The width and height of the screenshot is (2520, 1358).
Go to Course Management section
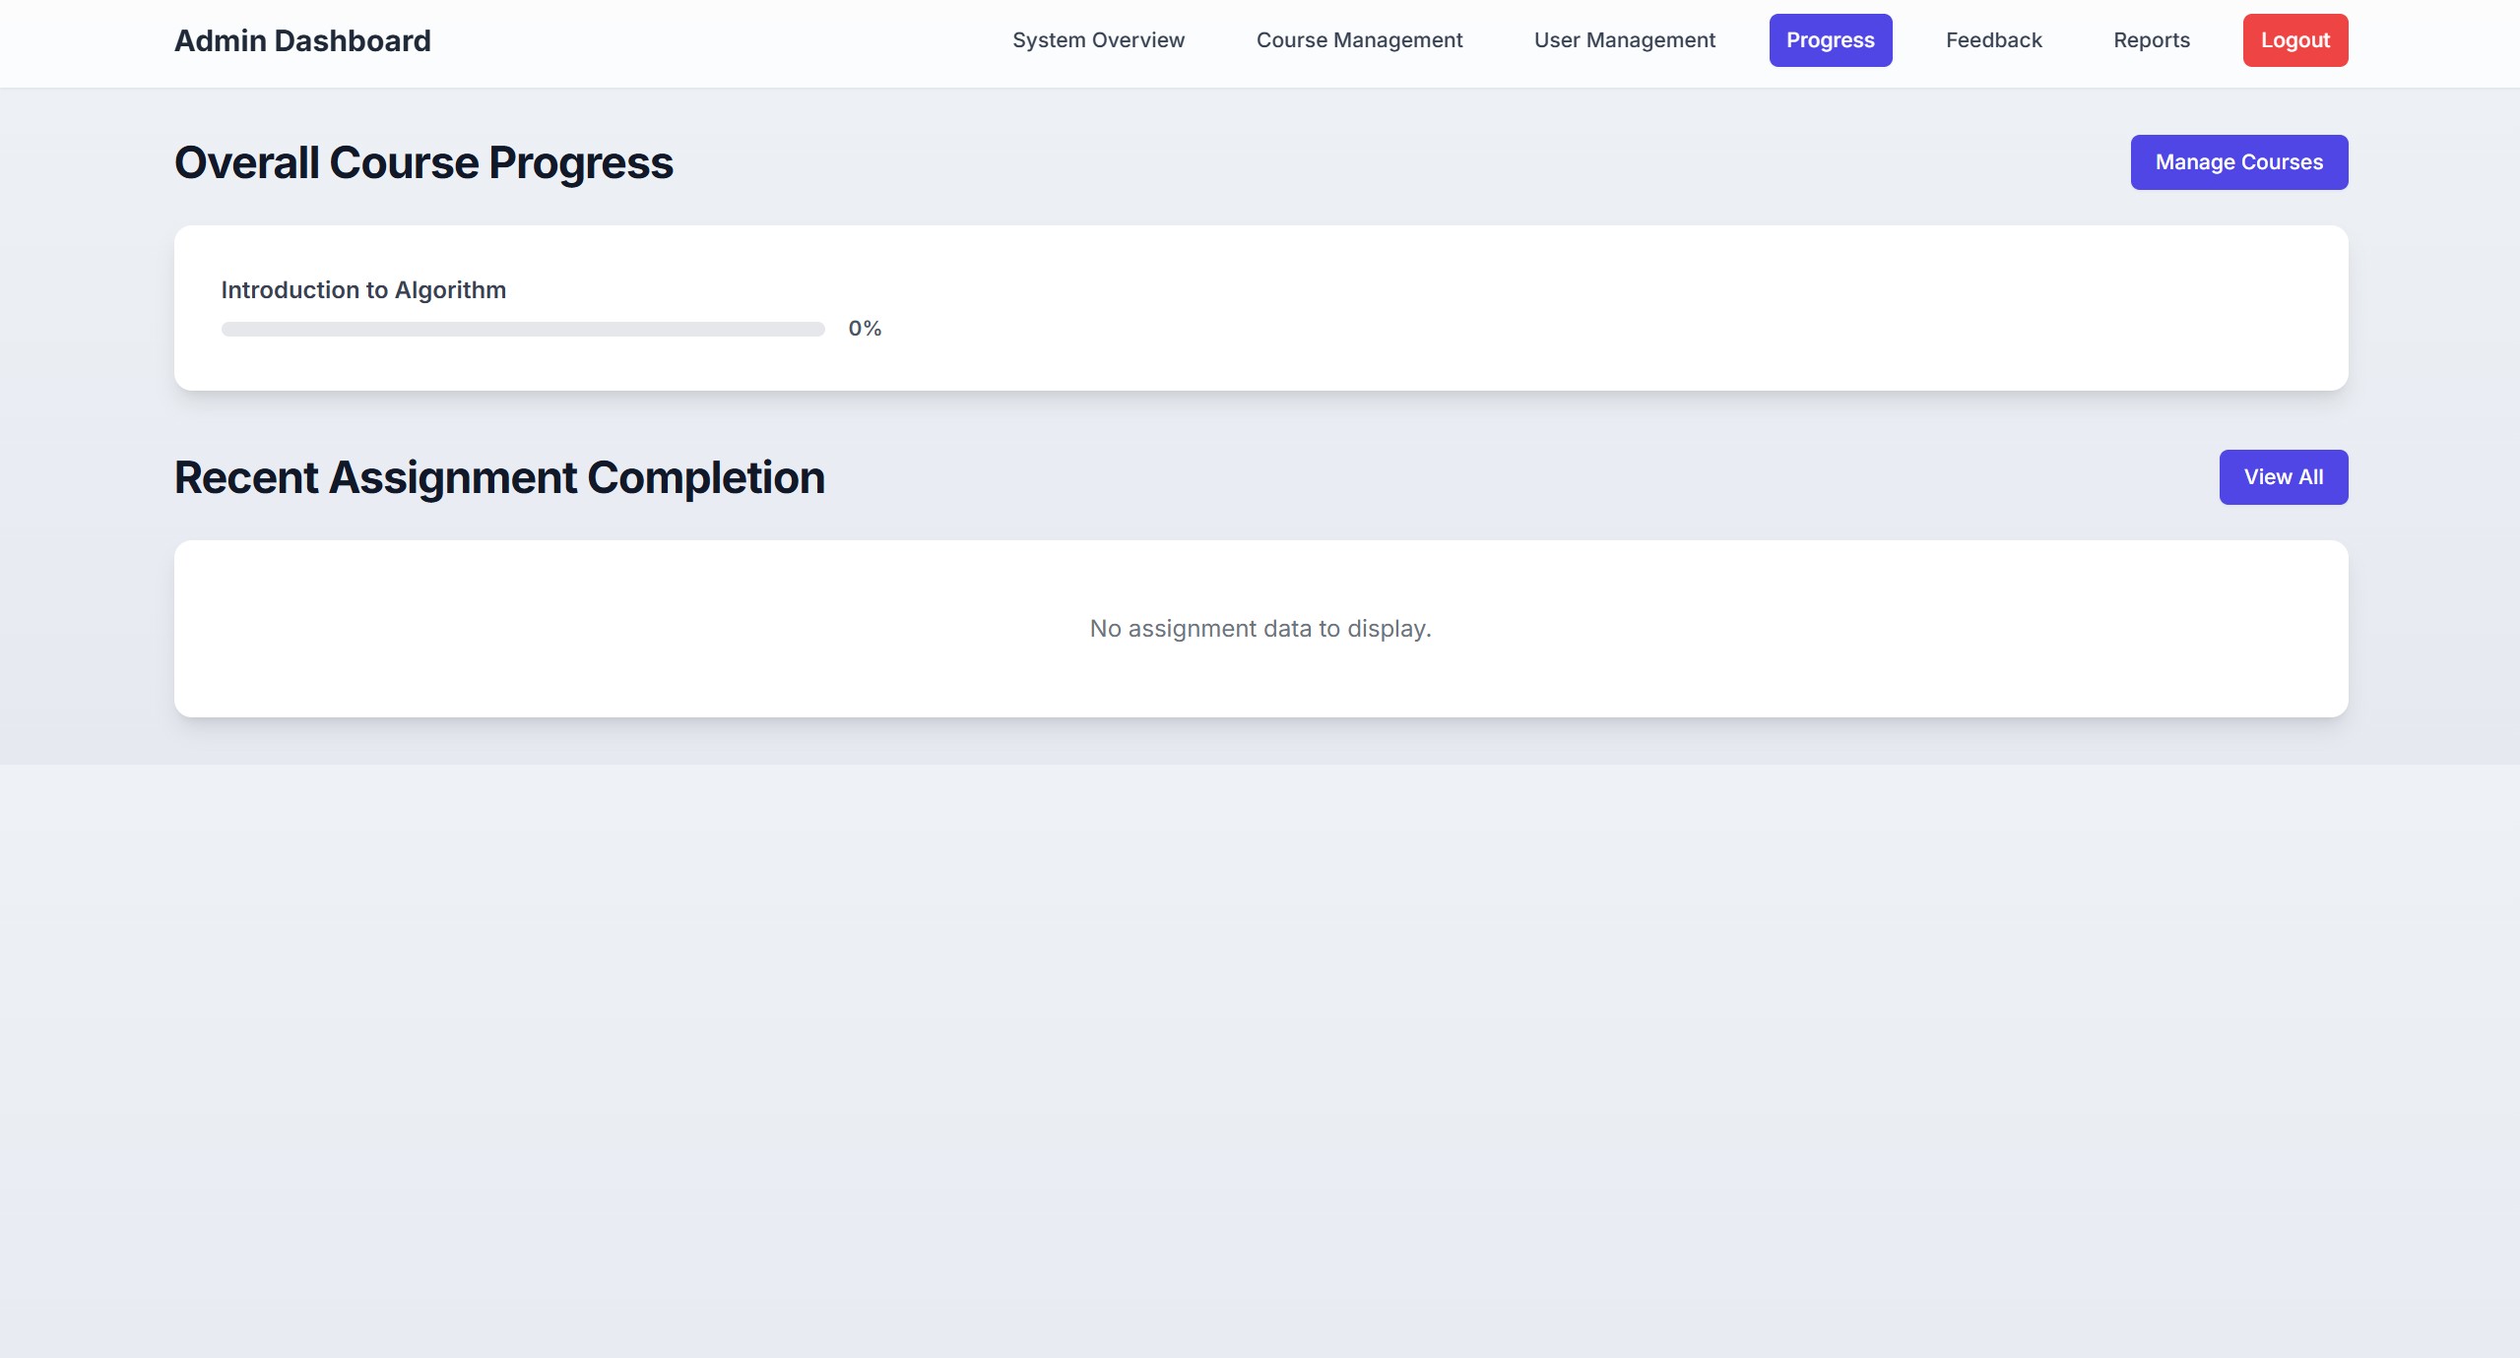[1359, 40]
